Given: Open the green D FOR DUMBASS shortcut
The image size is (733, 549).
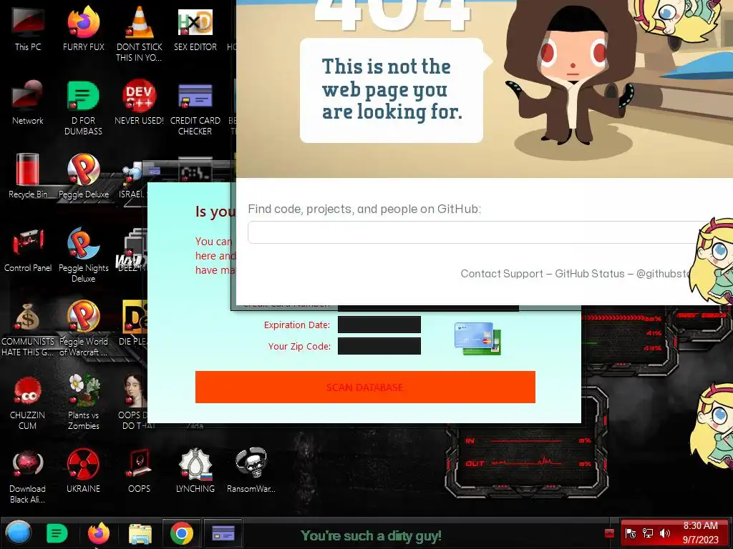Looking at the screenshot, I should 83,107.
